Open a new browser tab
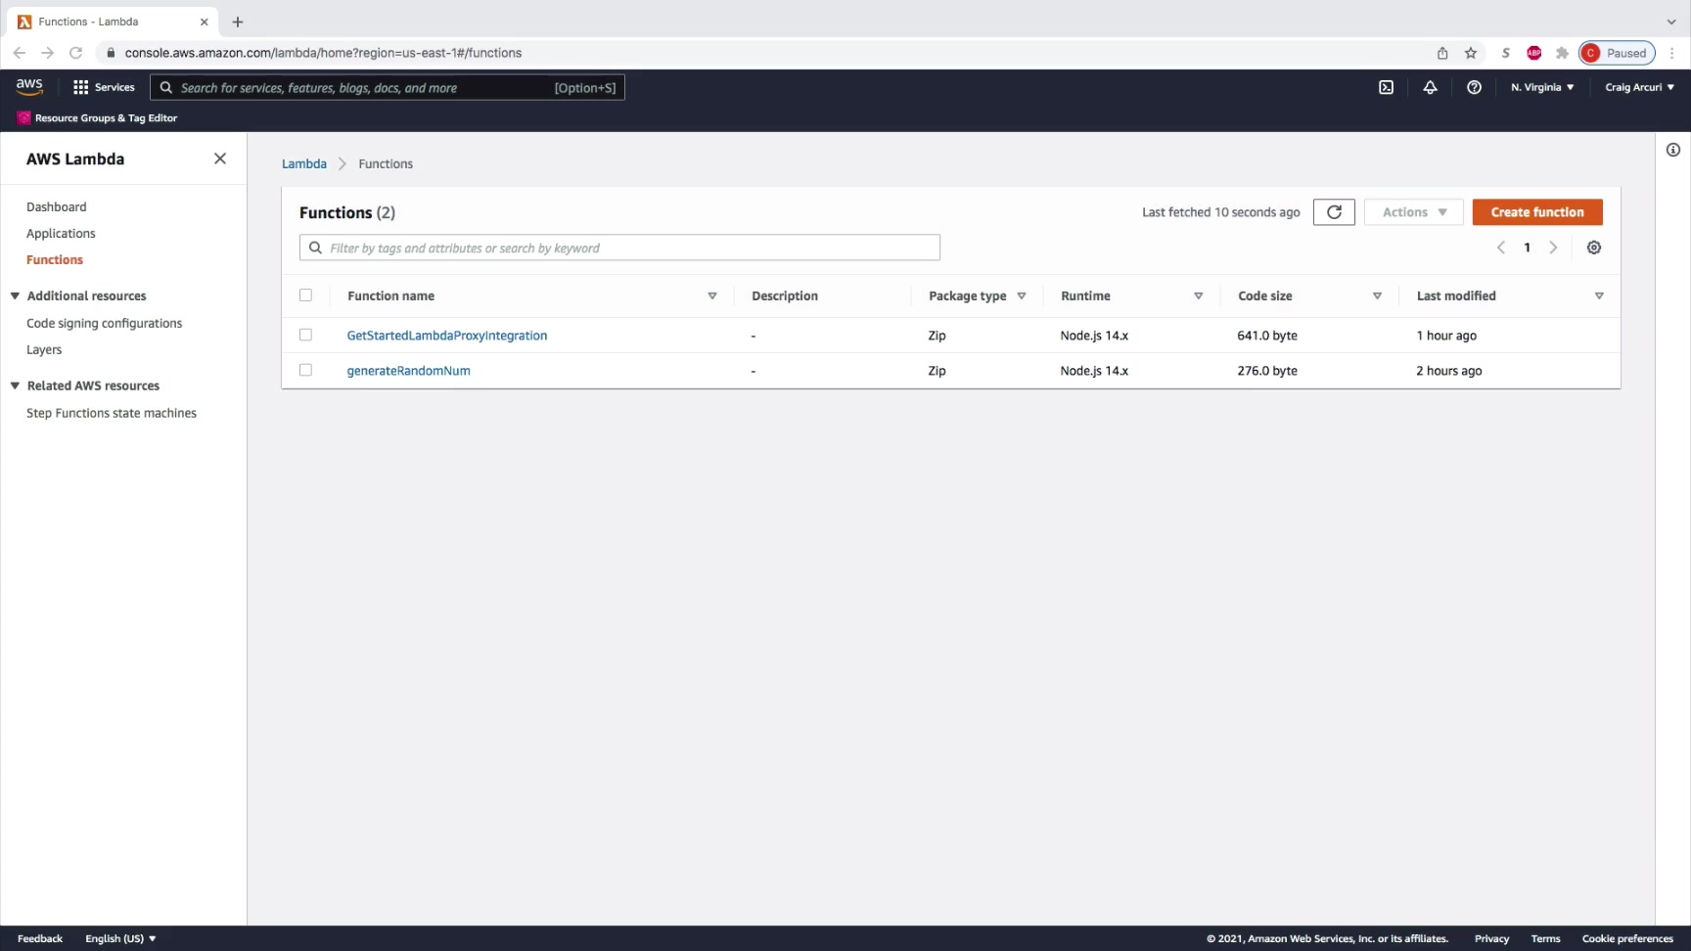The height and width of the screenshot is (951, 1691). pyautogui.click(x=238, y=22)
